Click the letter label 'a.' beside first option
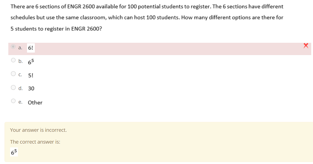Viewport: 313px width, 164px height. (20, 48)
